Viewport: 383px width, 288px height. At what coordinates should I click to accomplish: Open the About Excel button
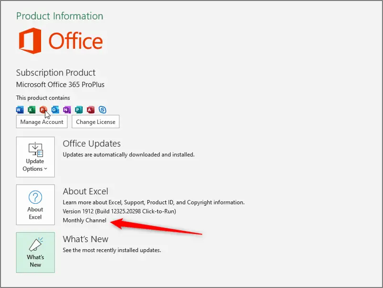pyautogui.click(x=35, y=205)
